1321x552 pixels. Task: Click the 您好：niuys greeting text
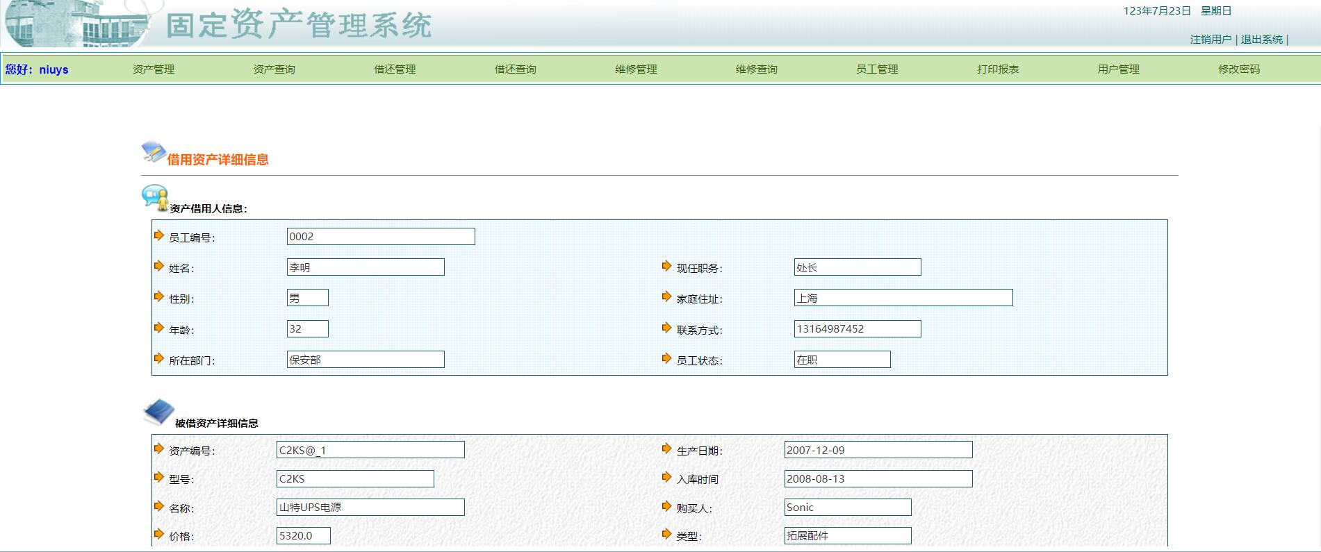pos(37,69)
